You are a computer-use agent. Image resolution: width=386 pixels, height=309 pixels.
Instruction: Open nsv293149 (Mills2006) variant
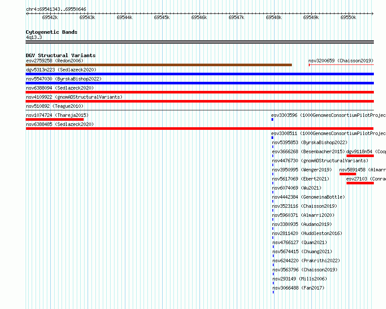(x=300, y=279)
